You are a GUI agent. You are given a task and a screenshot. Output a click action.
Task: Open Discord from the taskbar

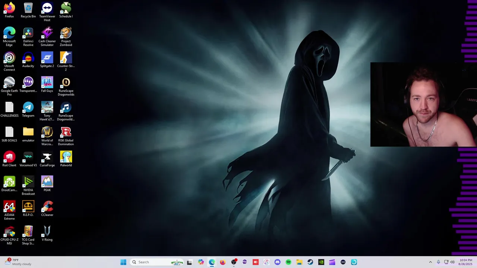pyautogui.click(x=277, y=262)
